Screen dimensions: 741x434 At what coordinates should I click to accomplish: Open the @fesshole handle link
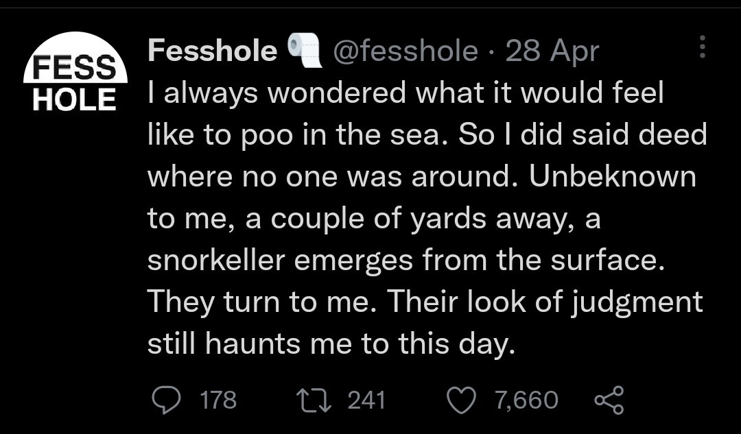[x=405, y=51]
